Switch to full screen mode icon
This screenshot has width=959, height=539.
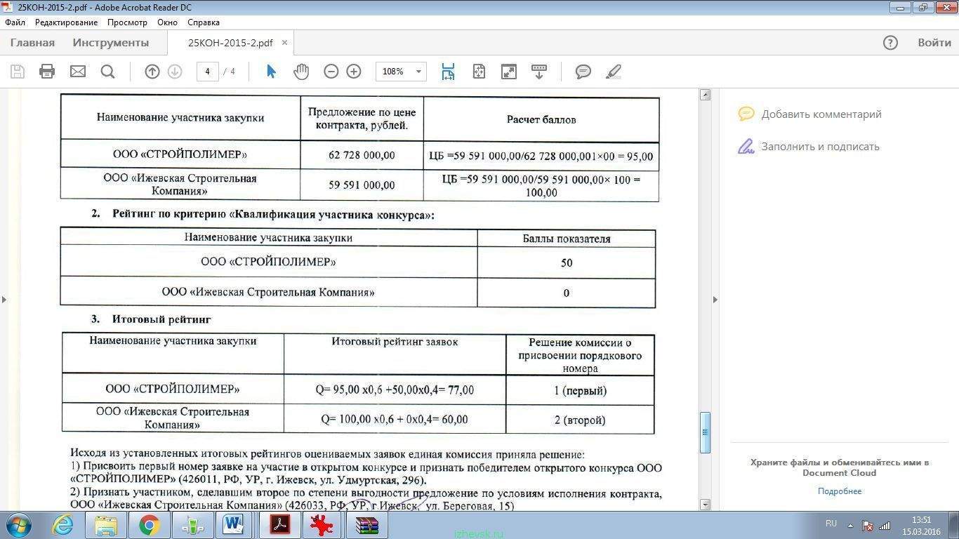pos(508,72)
